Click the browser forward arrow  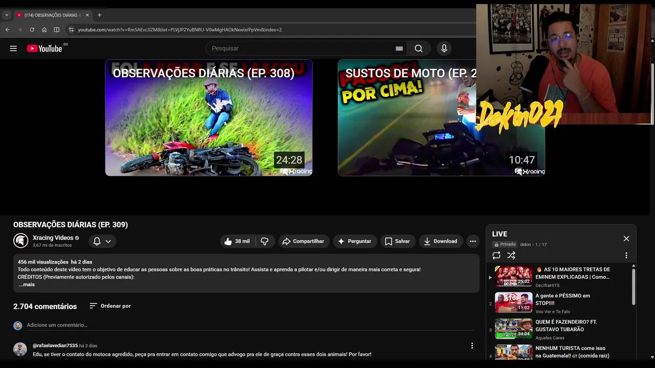[x=20, y=30]
